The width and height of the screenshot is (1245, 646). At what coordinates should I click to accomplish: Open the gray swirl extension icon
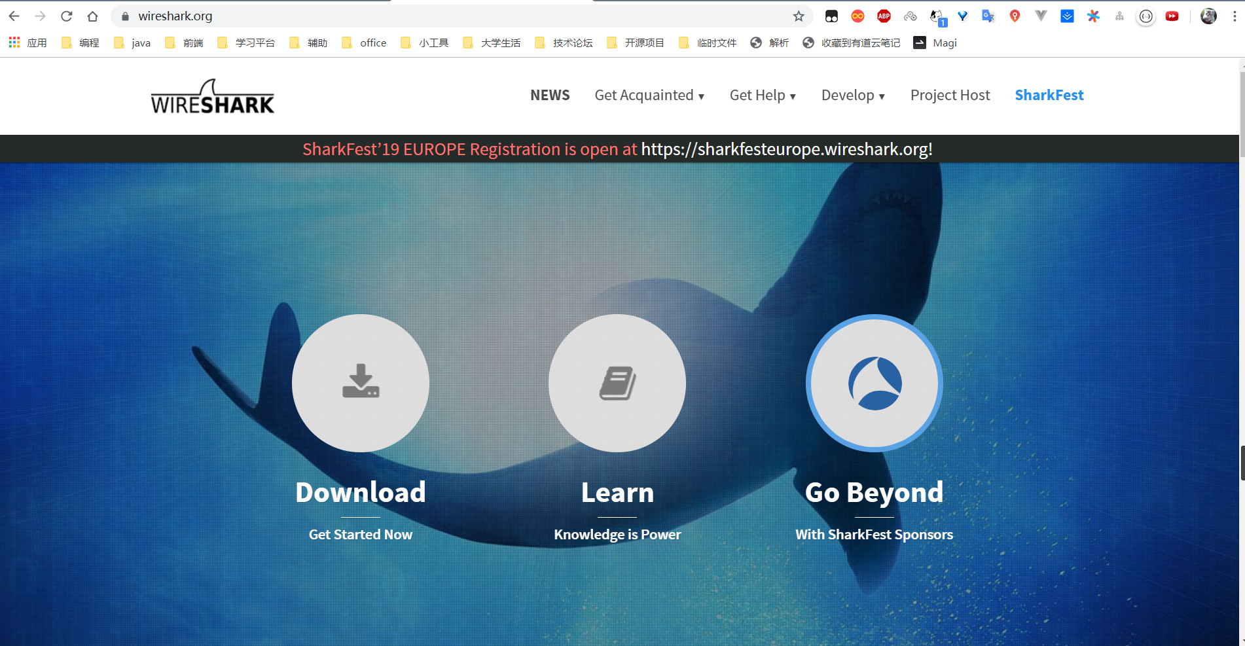click(910, 16)
